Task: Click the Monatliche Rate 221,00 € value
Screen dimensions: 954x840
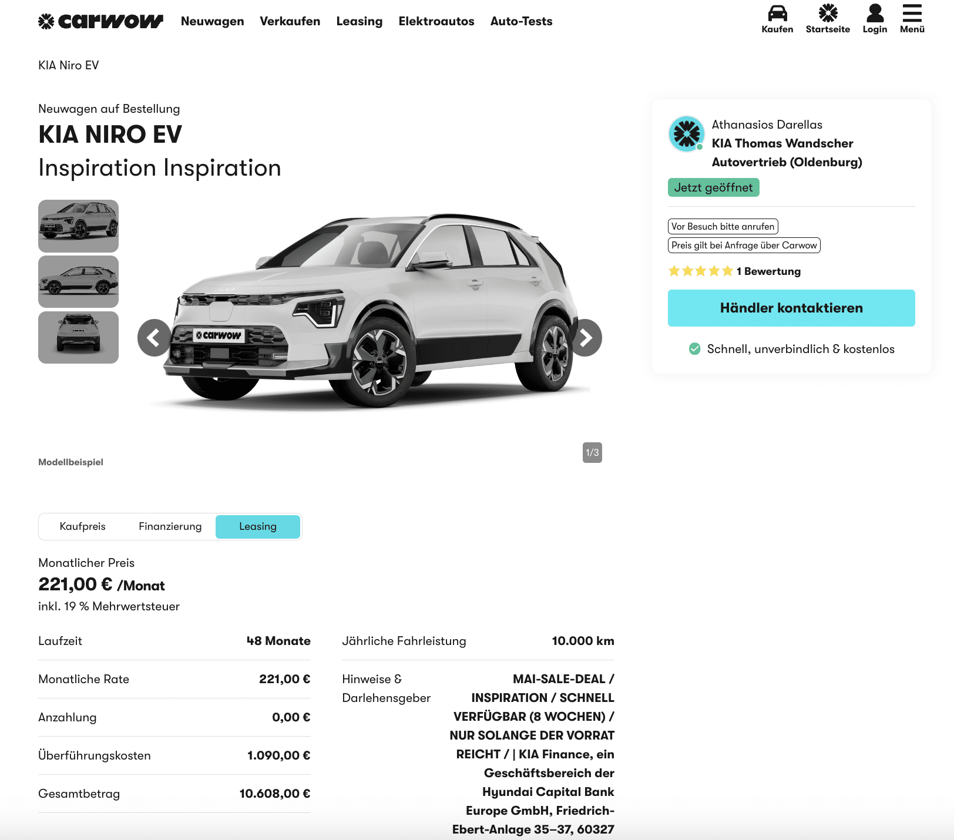Action: (285, 679)
